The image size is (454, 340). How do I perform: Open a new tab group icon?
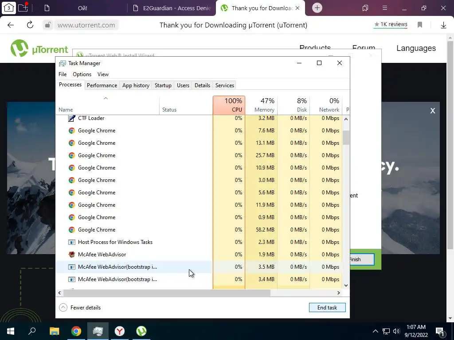pos(23,7)
